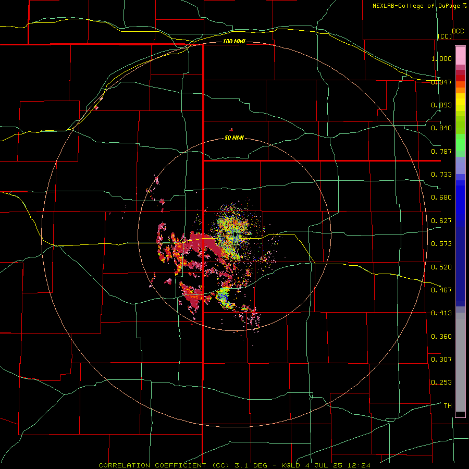Viewport: 469px width, 469px height.
Task: Pick the gray segment of the color bar
Action: pos(460,362)
